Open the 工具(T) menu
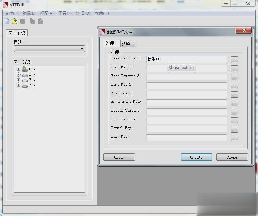 (x=65, y=13)
